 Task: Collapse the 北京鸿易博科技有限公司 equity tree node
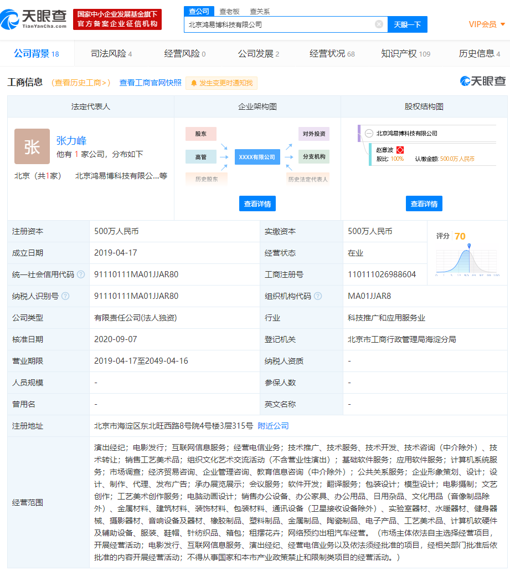(x=369, y=134)
